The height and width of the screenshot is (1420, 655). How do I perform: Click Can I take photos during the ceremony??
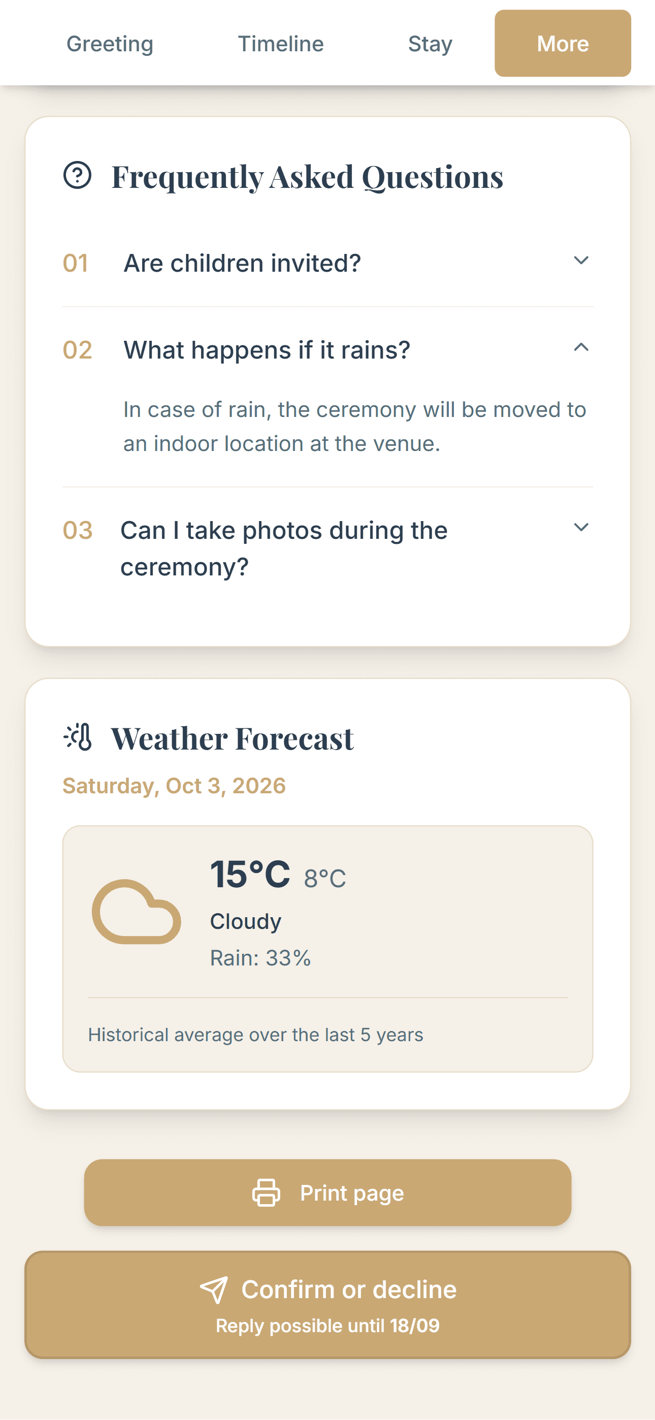pyautogui.click(x=284, y=548)
